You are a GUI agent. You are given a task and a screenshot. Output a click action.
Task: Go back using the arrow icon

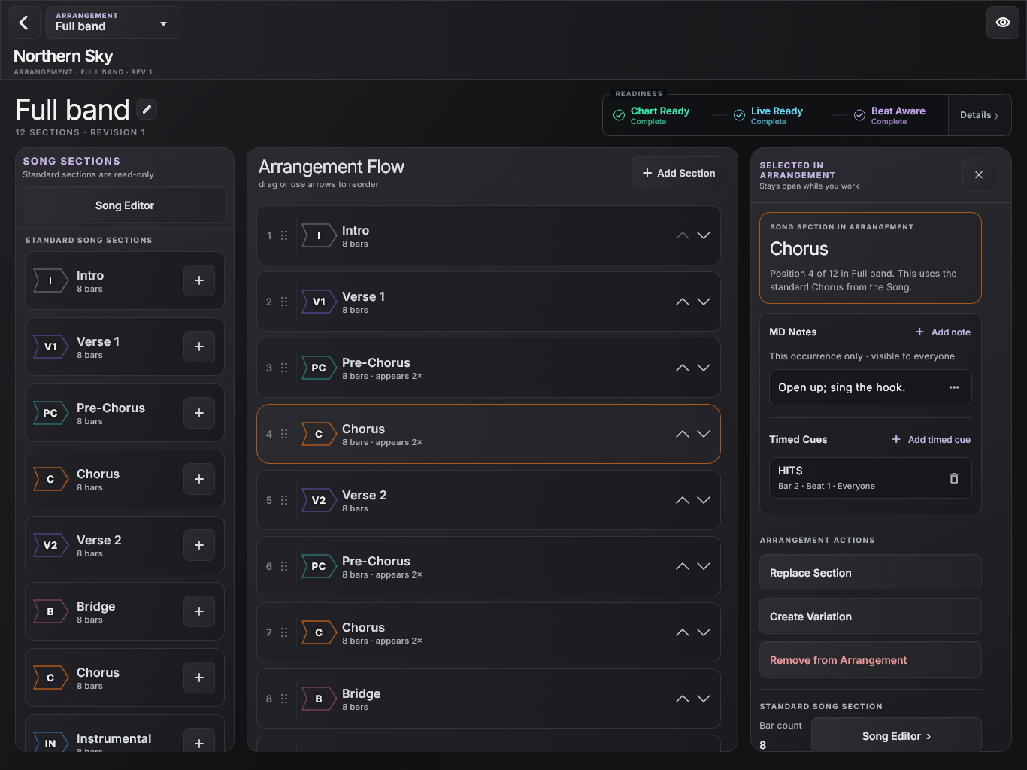pyautogui.click(x=23, y=23)
